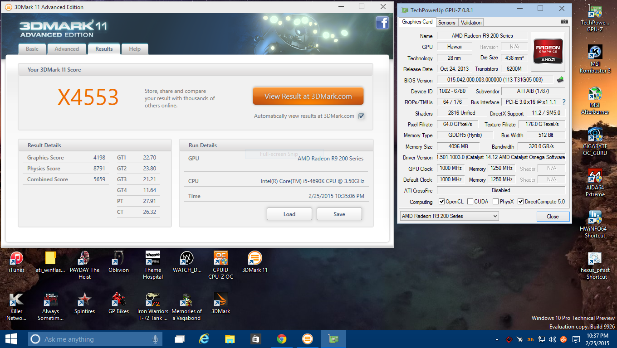Open Memories of a Vagabond icon
The width and height of the screenshot is (617, 348).
187,306
